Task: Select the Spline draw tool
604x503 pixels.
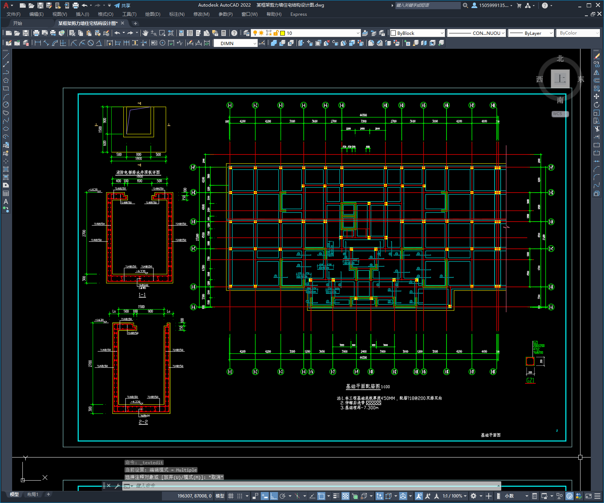Action: pos(6,121)
